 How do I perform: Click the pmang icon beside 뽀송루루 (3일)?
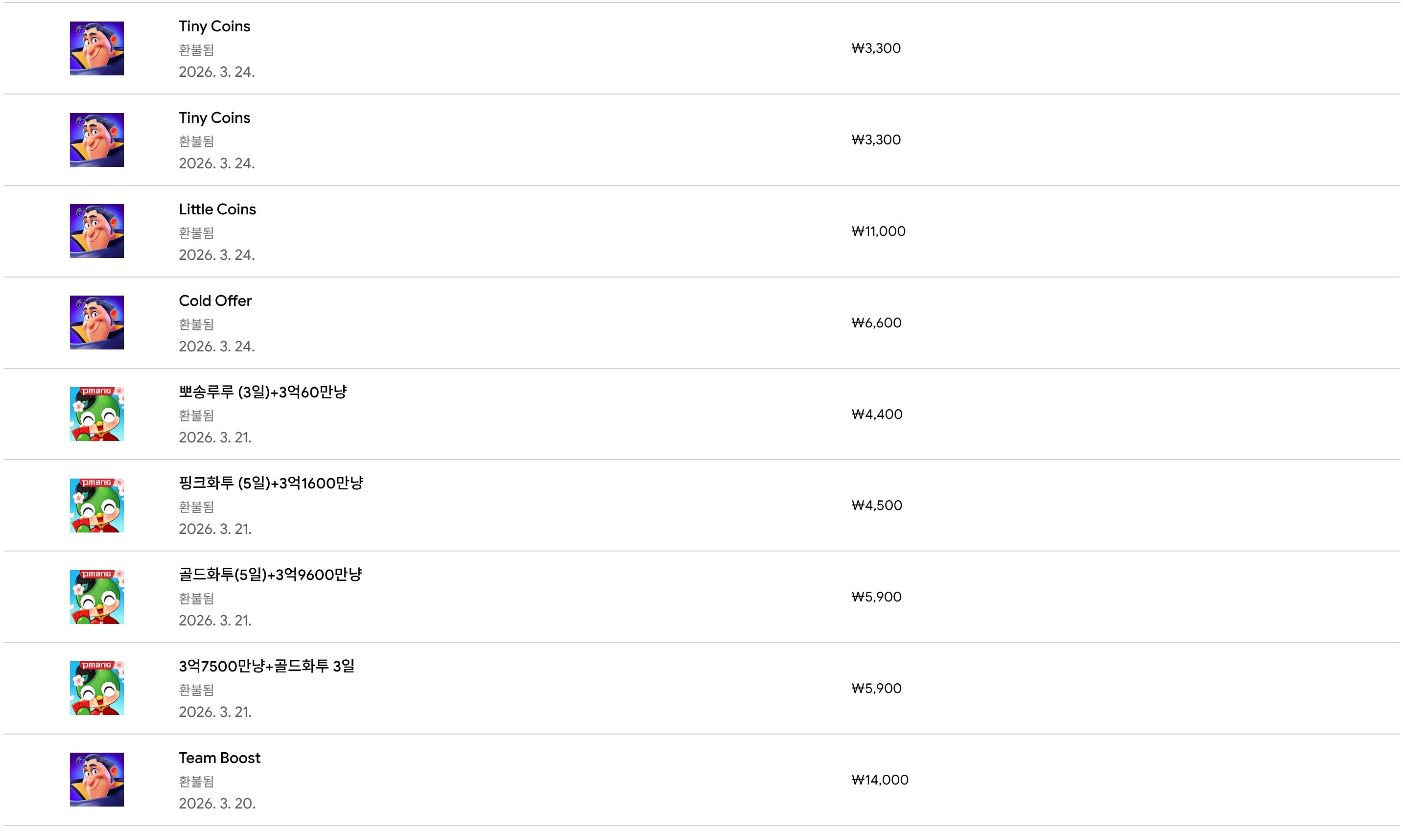pyautogui.click(x=96, y=414)
